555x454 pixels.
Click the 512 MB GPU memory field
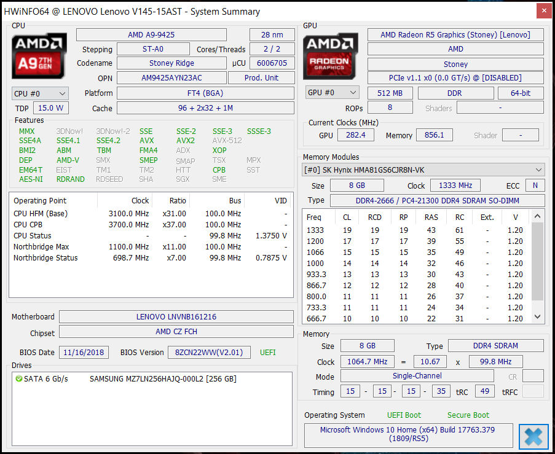390,93
